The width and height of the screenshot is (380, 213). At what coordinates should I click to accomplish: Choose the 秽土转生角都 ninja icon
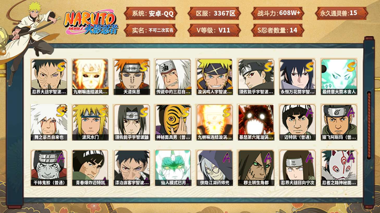point(256,168)
